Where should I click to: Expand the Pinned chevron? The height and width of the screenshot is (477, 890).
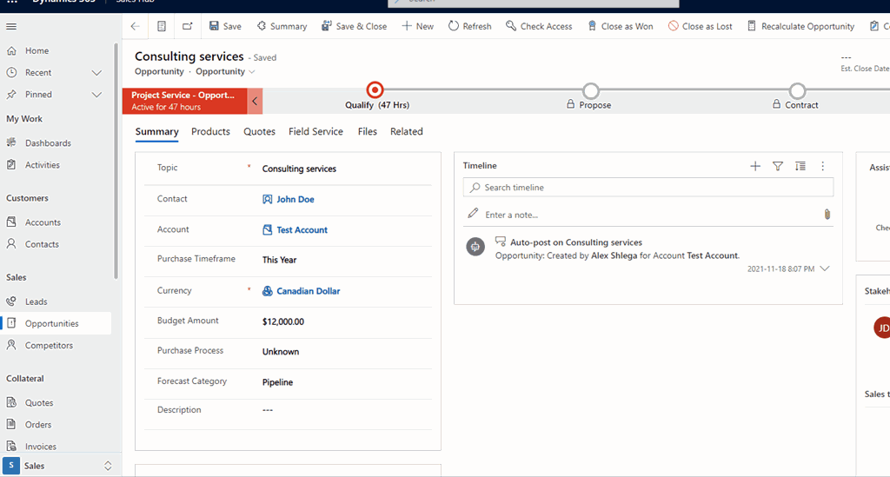(97, 94)
